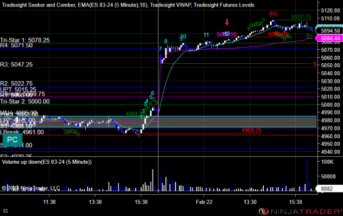Click the R2: 5022.75 level label

(x=16, y=84)
